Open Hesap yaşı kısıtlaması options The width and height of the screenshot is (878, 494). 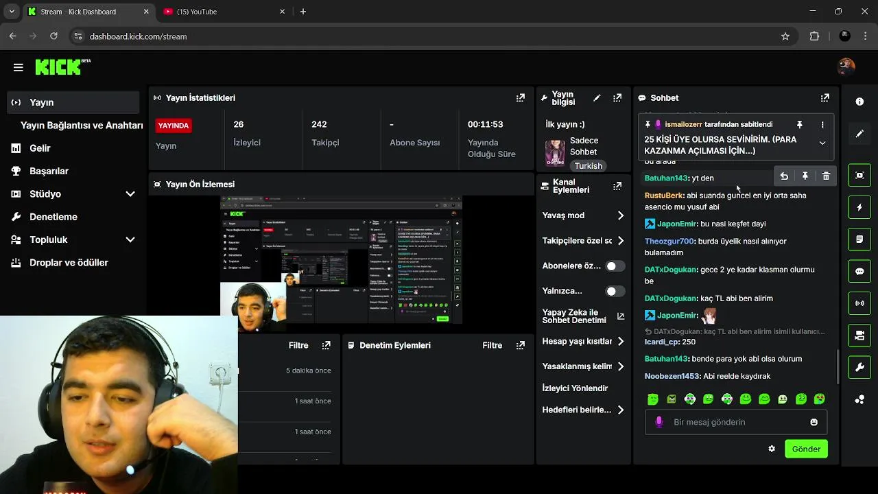point(621,341)
